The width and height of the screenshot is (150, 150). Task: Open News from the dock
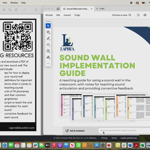72,145
